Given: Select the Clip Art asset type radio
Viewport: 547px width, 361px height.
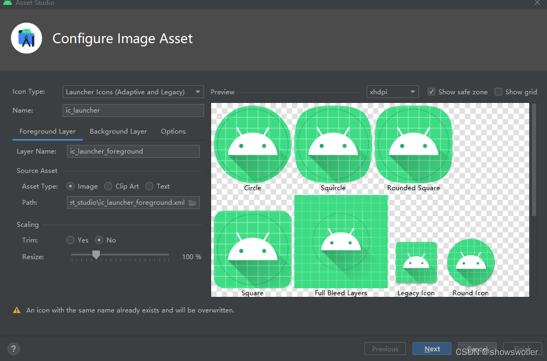Looking at the screenshot, I should pos(108,186).
